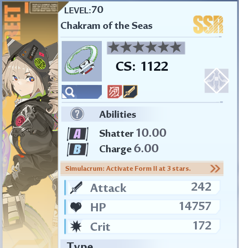Click the HP heart icon

pyautogui.click(x=76, y=207)
